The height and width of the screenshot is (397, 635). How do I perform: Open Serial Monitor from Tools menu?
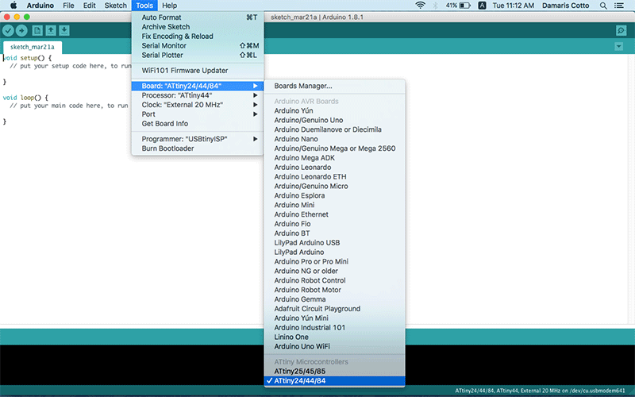click(x=198, y=46)
